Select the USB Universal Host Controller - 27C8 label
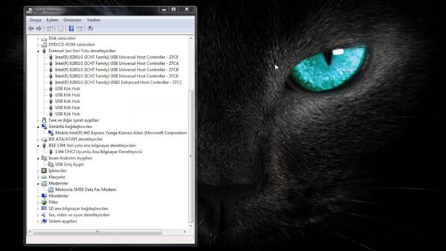Image resolution: width=446 pixels, height=251 pixels. (117, 76)
